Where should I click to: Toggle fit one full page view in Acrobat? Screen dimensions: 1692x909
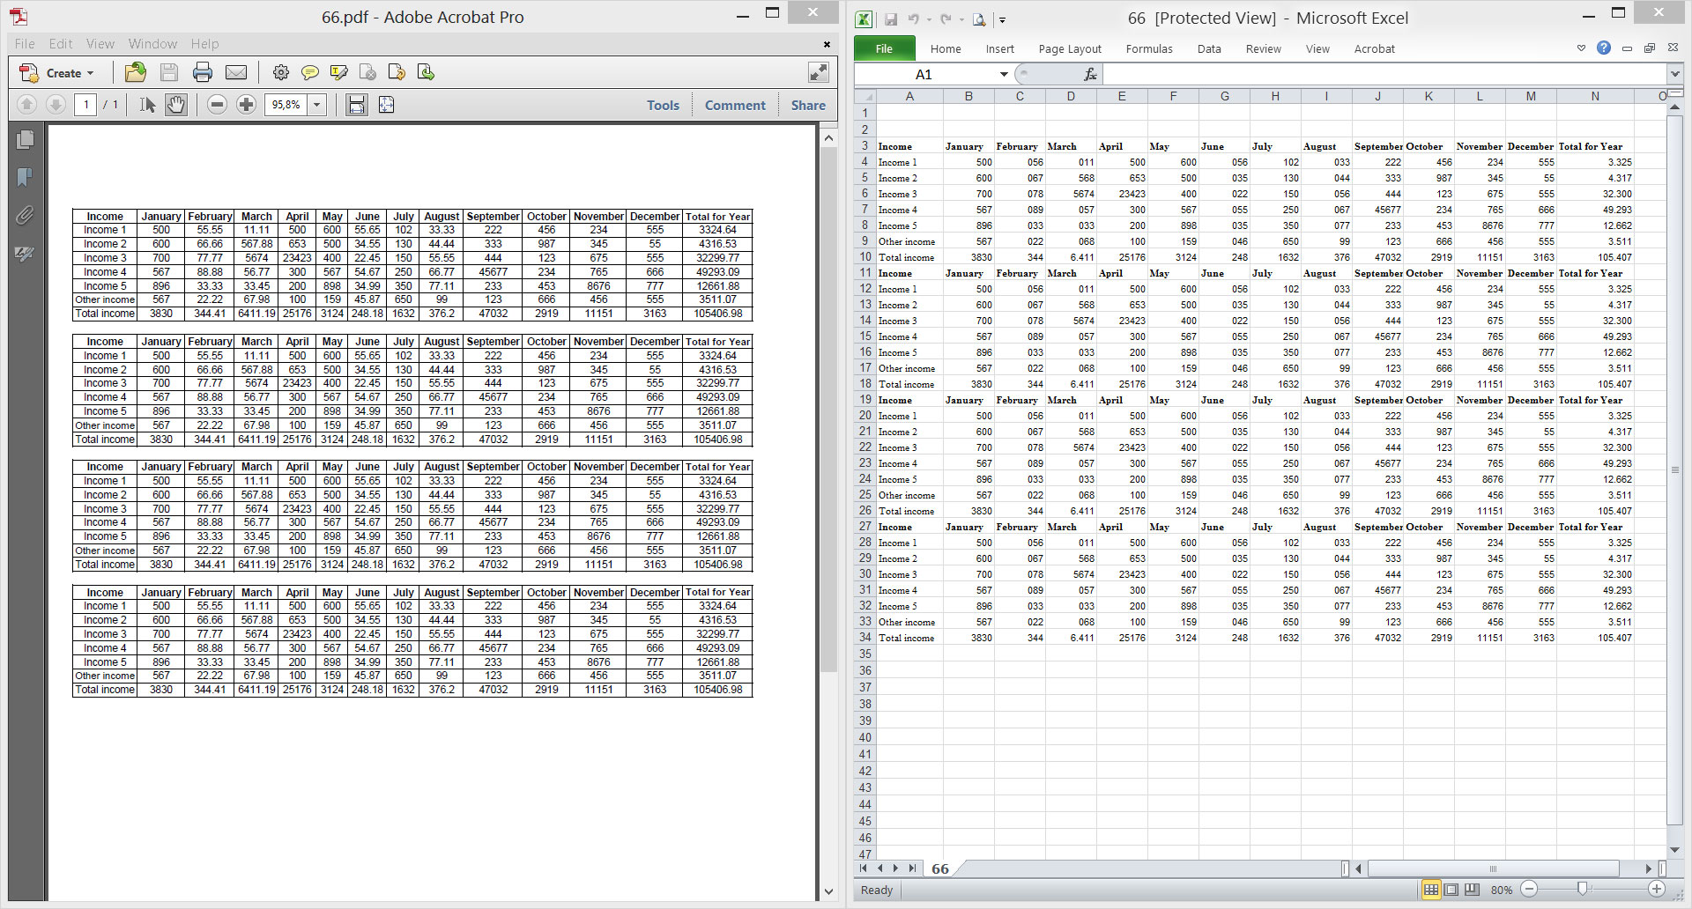click(x=385, y=105)
